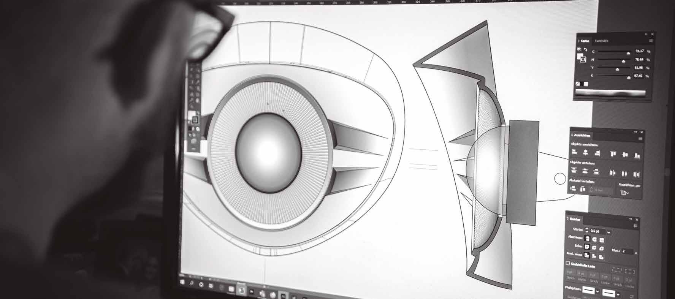675x299 pixels.
Task: Align objects to vertical top
Action: point(613,153)
